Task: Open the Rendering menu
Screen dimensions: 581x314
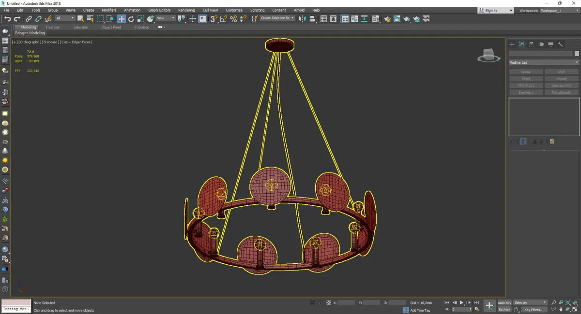Action: click(x=186, y=10)
